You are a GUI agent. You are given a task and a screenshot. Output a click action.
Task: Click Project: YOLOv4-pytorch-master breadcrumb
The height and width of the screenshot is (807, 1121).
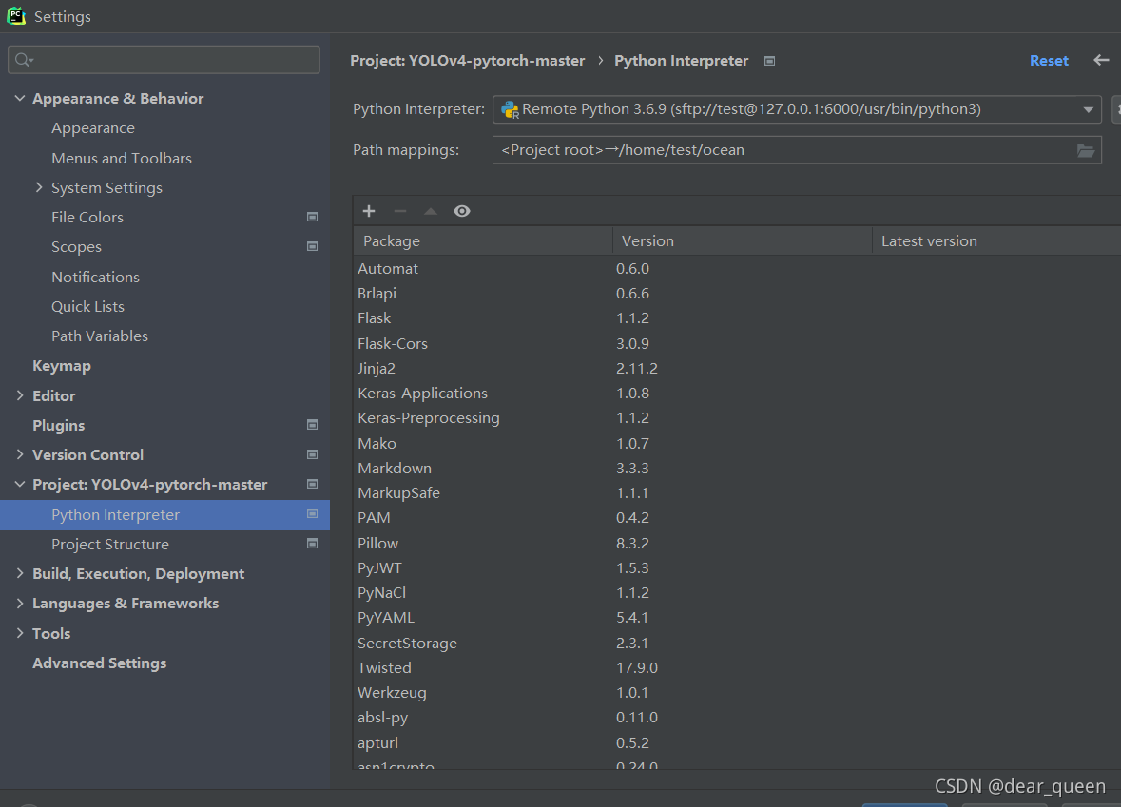click(468, 61)
